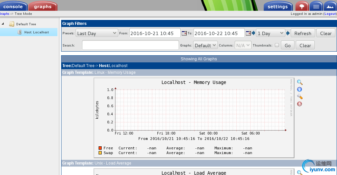Click Refresh button in Graph Filters
337x175 pixels.
click(303, 33)
